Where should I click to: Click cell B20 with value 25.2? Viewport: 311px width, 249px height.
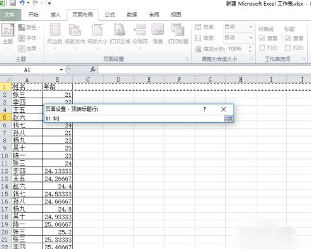[58, 232]
